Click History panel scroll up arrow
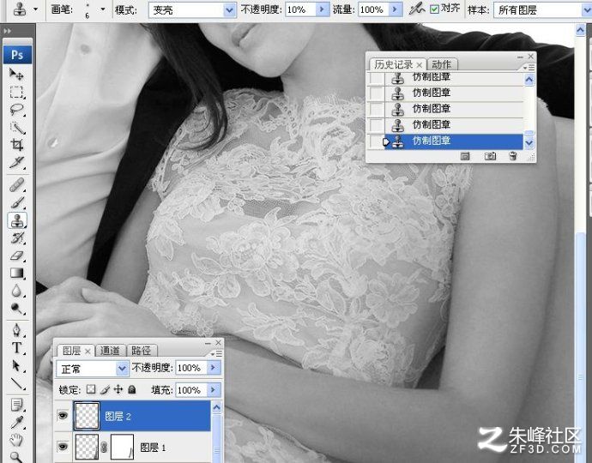 click(x=529, y=79)
